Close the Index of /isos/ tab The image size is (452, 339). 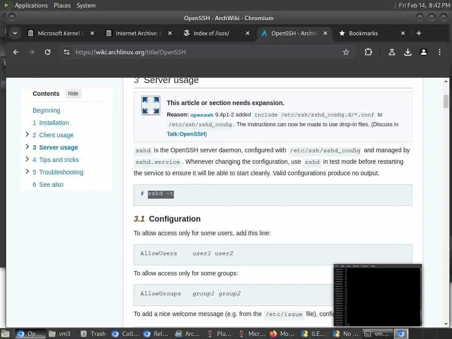click(x=248, y=33)
